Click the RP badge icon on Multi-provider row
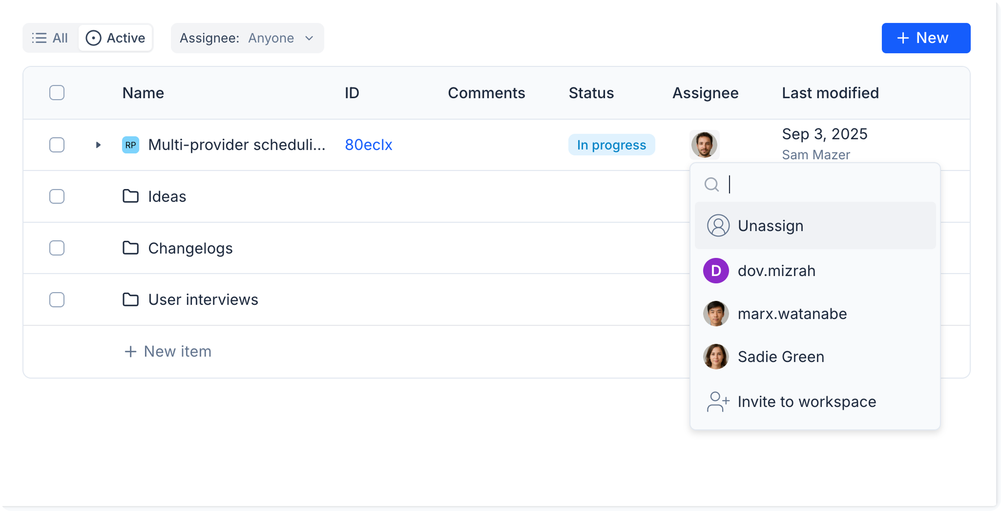1001x511 pixels. [x=130, y=145]
